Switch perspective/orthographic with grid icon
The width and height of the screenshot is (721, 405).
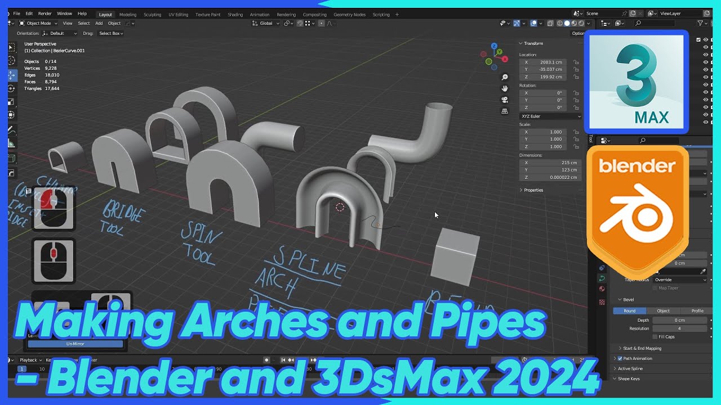pyautogui.click(x=505, y=111)
